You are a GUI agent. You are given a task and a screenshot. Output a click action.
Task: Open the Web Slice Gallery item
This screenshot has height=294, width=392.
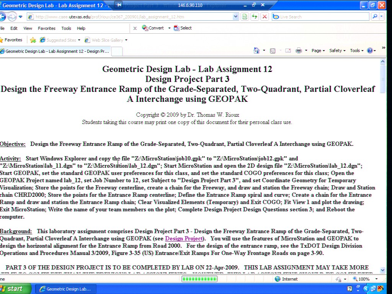[106, 40]
